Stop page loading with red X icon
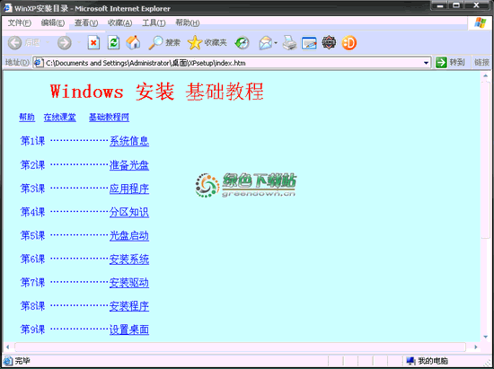The height and width of the screenshot is (369, 494). point(93,43)
